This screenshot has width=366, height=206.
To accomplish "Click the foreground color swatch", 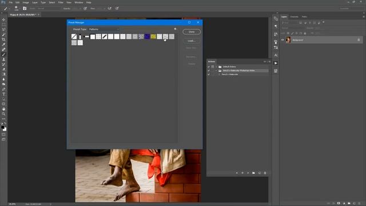I will [x=2, y=127].
